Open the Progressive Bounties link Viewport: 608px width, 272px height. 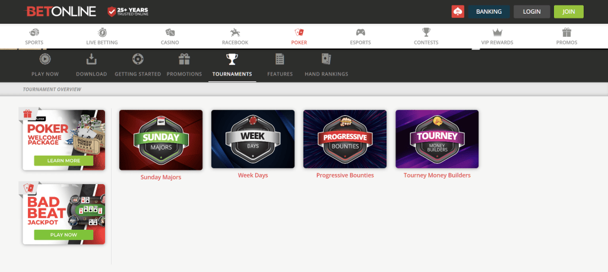tap(345, 175)
